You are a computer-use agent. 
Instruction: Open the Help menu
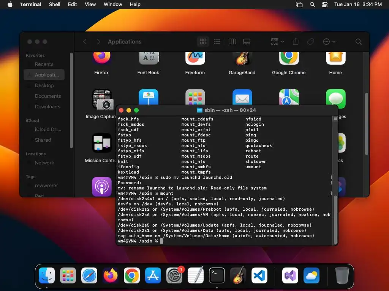pos(135,5)
